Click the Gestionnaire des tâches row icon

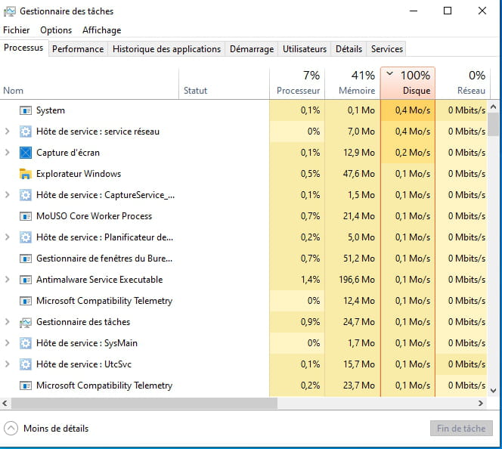pyautogui.click(x=26, y=322)
